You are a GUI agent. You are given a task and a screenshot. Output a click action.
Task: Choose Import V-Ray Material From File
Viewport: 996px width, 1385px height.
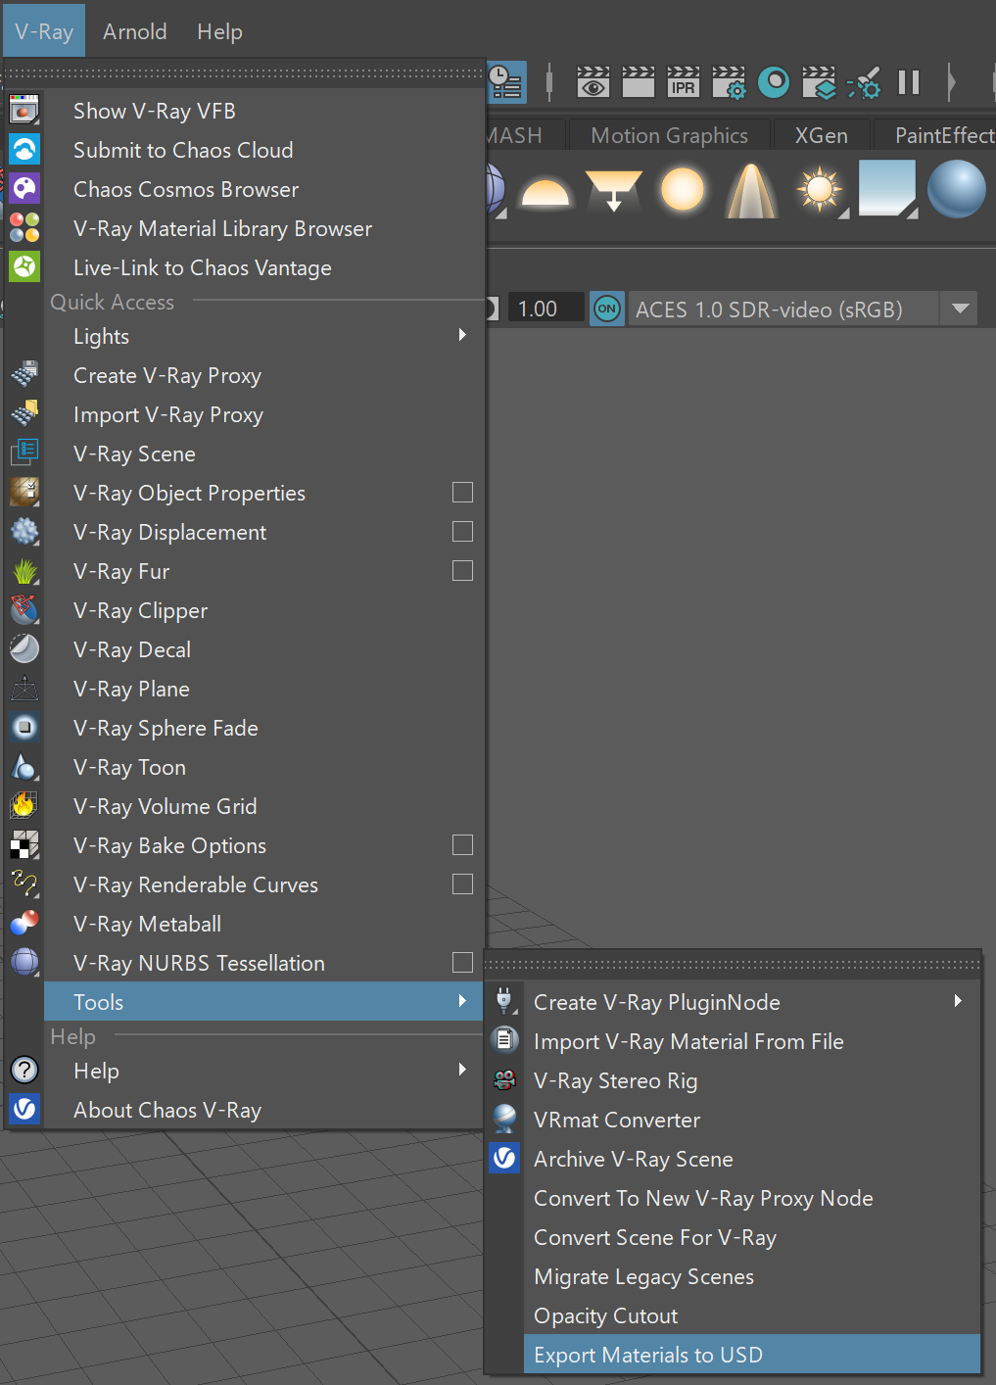(x=752, y=1041)
